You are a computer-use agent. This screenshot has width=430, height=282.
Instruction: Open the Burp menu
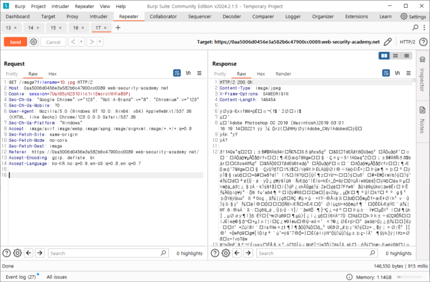(x=20, y=6)
